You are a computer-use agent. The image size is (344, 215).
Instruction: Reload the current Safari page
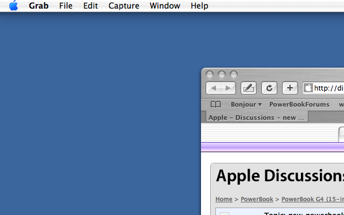(269, 88)
